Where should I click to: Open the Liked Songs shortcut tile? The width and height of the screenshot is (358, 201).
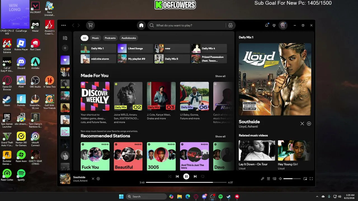click(x=135, y=49)
